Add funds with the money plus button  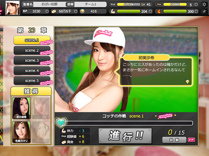[x=76, y=11]
